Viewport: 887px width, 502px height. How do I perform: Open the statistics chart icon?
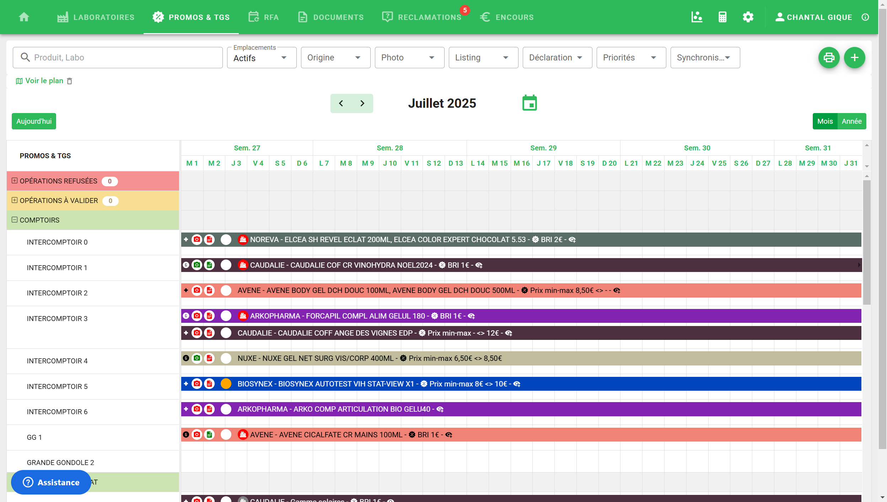pyautogui.click(x=697, y=17)
